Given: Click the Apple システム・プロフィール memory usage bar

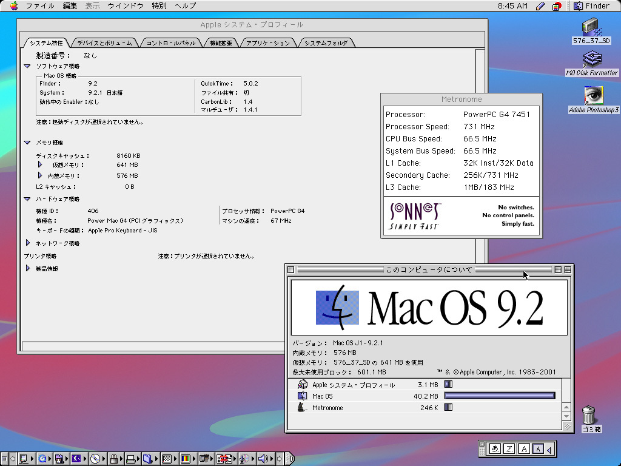Looking at the screenshot, I should (448, 384).
